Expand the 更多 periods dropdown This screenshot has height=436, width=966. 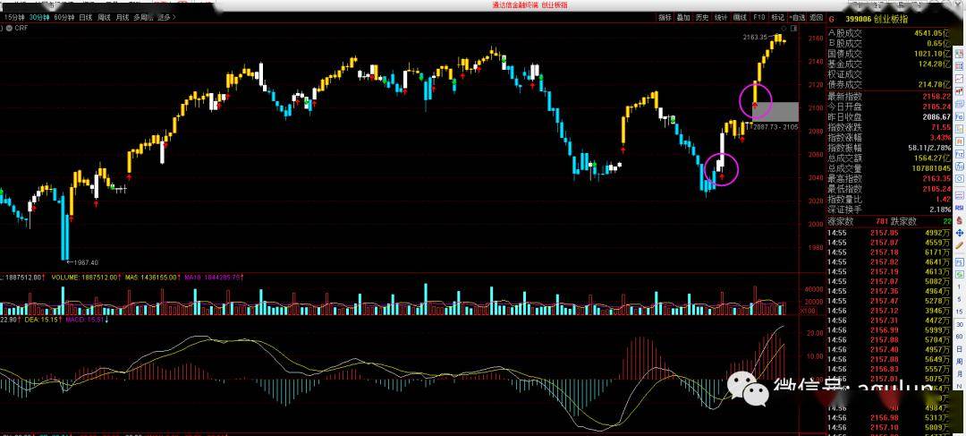pos(165,17)
